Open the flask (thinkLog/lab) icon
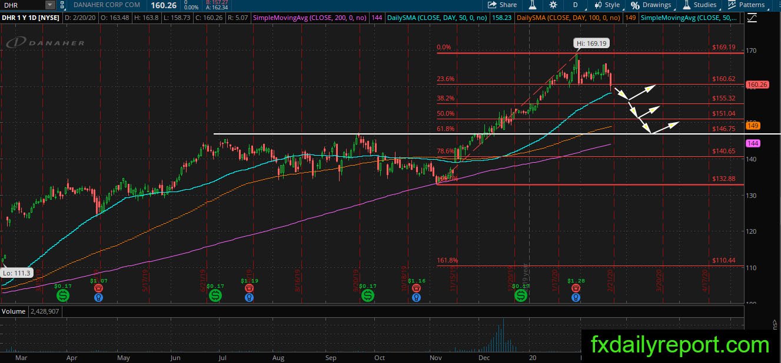Screen dimensions: 781x363 click(x=533, y=5)
